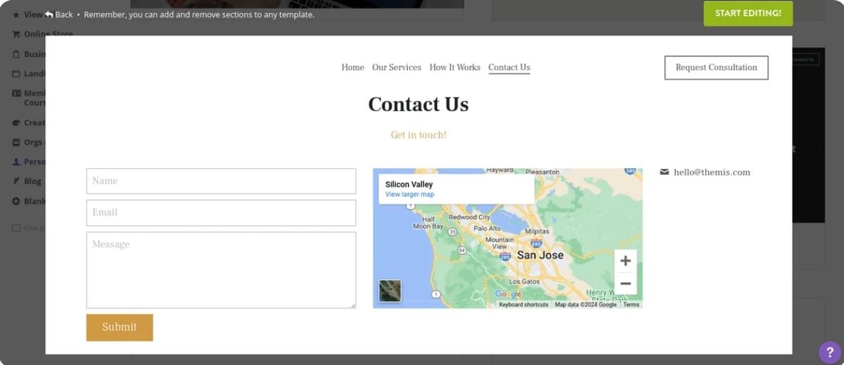Click the Request Consultation button

(x=716, y=68)
